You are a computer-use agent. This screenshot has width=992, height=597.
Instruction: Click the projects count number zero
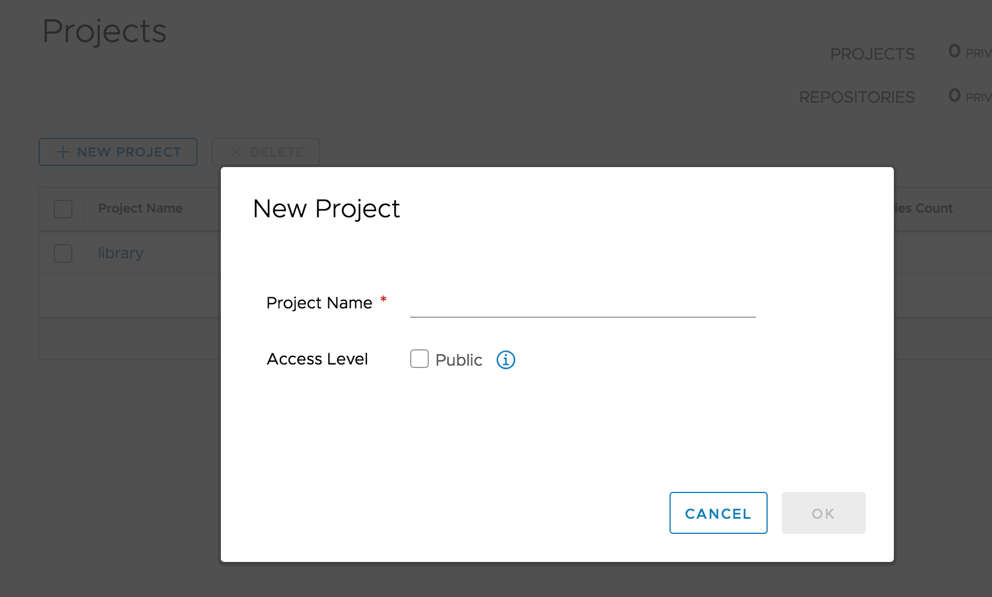pyautogui.click(x=955, y=51)
